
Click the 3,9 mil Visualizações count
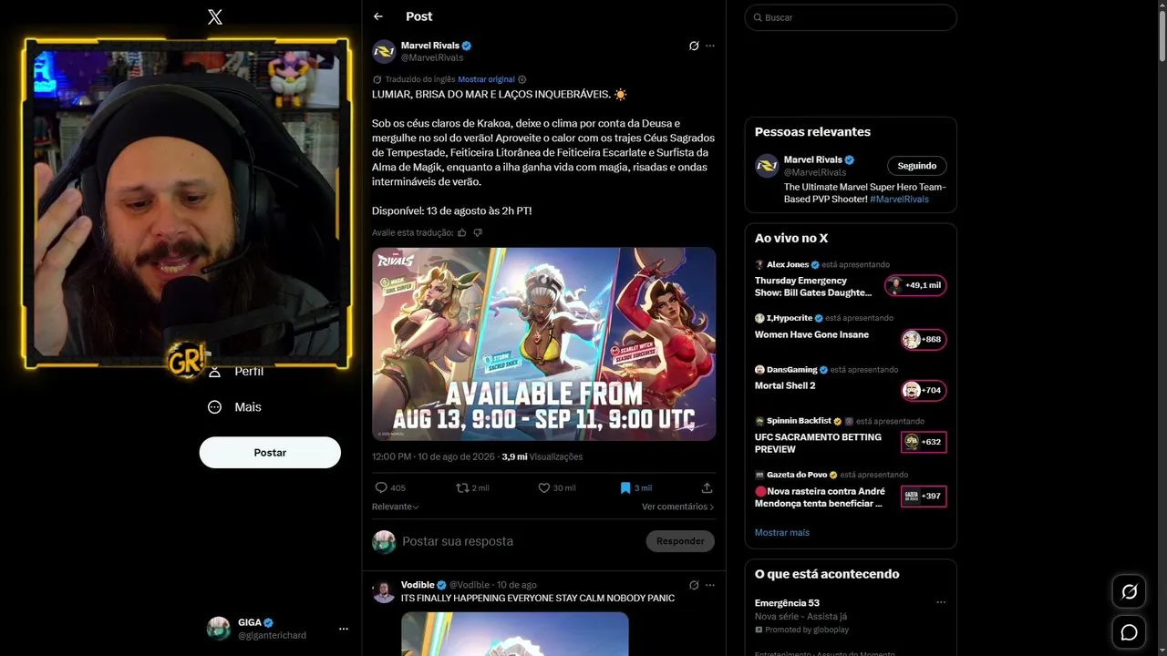[x=542, y=456]
